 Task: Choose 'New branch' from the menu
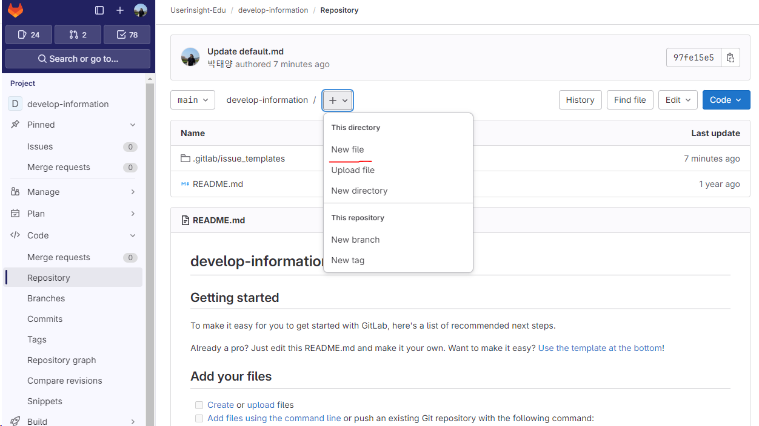tap(355, 240)
